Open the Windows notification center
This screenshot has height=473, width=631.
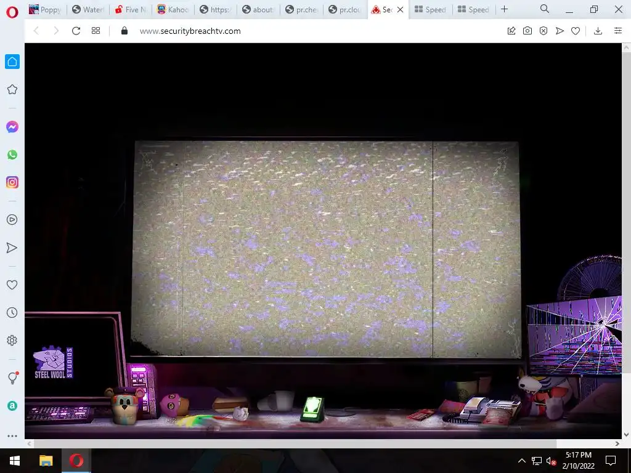[611, 461]
